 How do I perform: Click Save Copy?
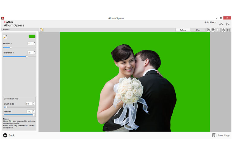221,135
